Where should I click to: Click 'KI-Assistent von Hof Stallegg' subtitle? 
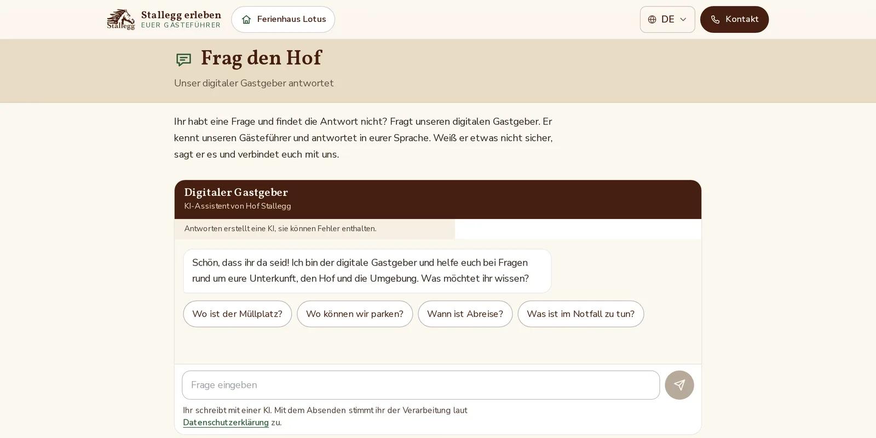[238, 206]
